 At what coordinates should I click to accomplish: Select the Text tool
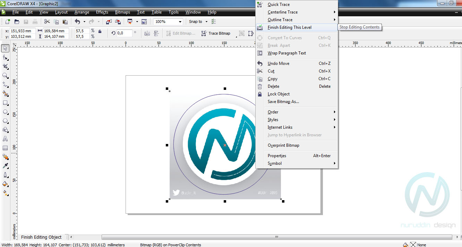point(5,139)
